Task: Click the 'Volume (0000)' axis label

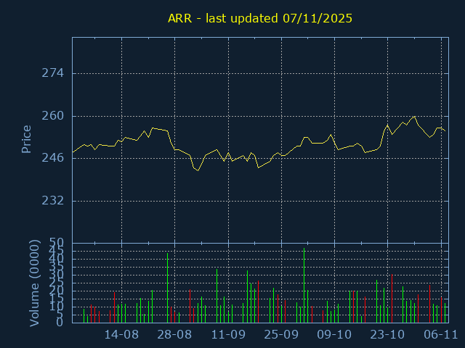Action: [34, 281]
